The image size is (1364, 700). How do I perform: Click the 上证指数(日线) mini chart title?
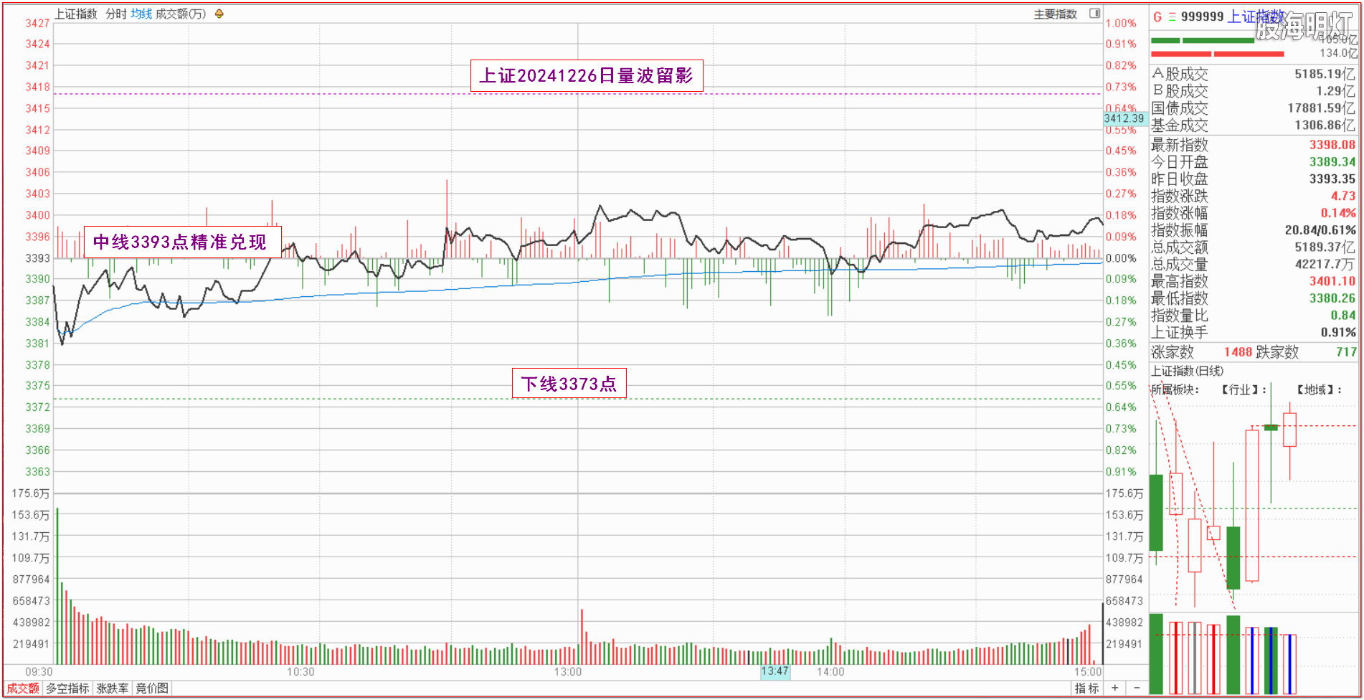(1187, 371)
